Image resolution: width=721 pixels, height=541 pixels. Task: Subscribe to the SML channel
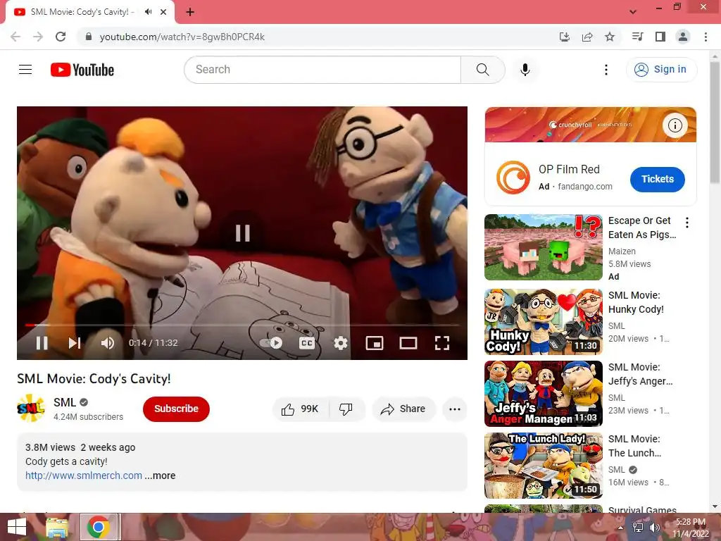[x=176, y=409]
